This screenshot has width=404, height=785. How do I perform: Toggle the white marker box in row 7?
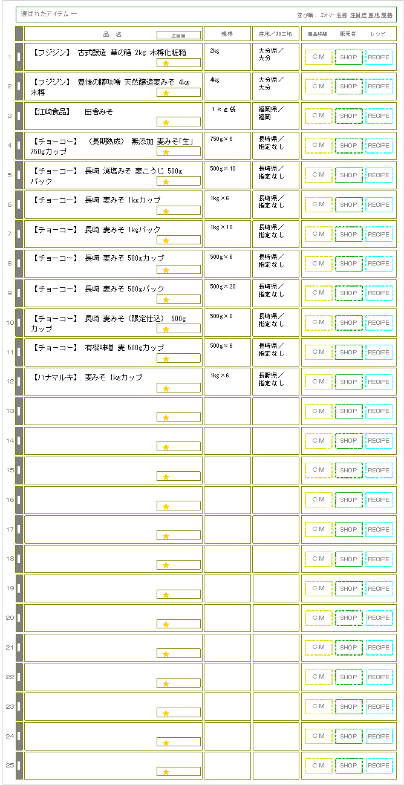click(x=19, y=234)
